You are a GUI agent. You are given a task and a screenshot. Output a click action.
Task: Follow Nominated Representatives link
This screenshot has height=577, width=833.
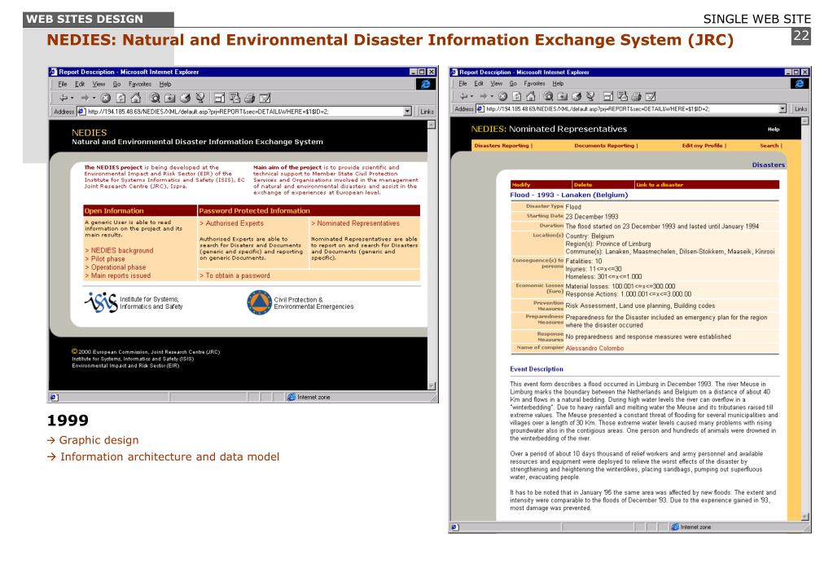[355, 223]
